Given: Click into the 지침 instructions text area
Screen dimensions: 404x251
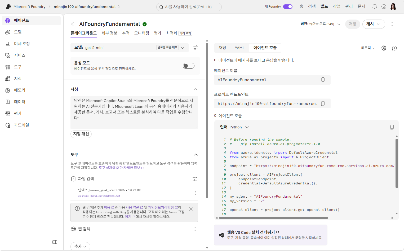Looking at the screenshot, I should (x=134, y=113).
